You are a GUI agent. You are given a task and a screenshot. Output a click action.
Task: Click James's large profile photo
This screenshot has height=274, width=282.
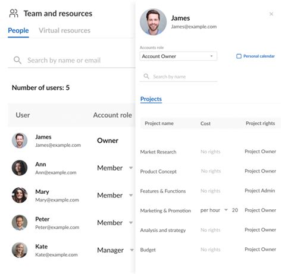click(153, 22)
